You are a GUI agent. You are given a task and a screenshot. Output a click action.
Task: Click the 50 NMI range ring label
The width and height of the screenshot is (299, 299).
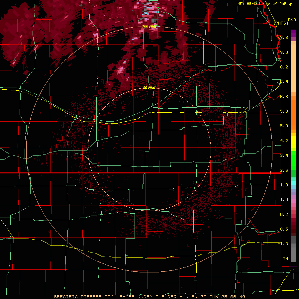click(149, 88)
